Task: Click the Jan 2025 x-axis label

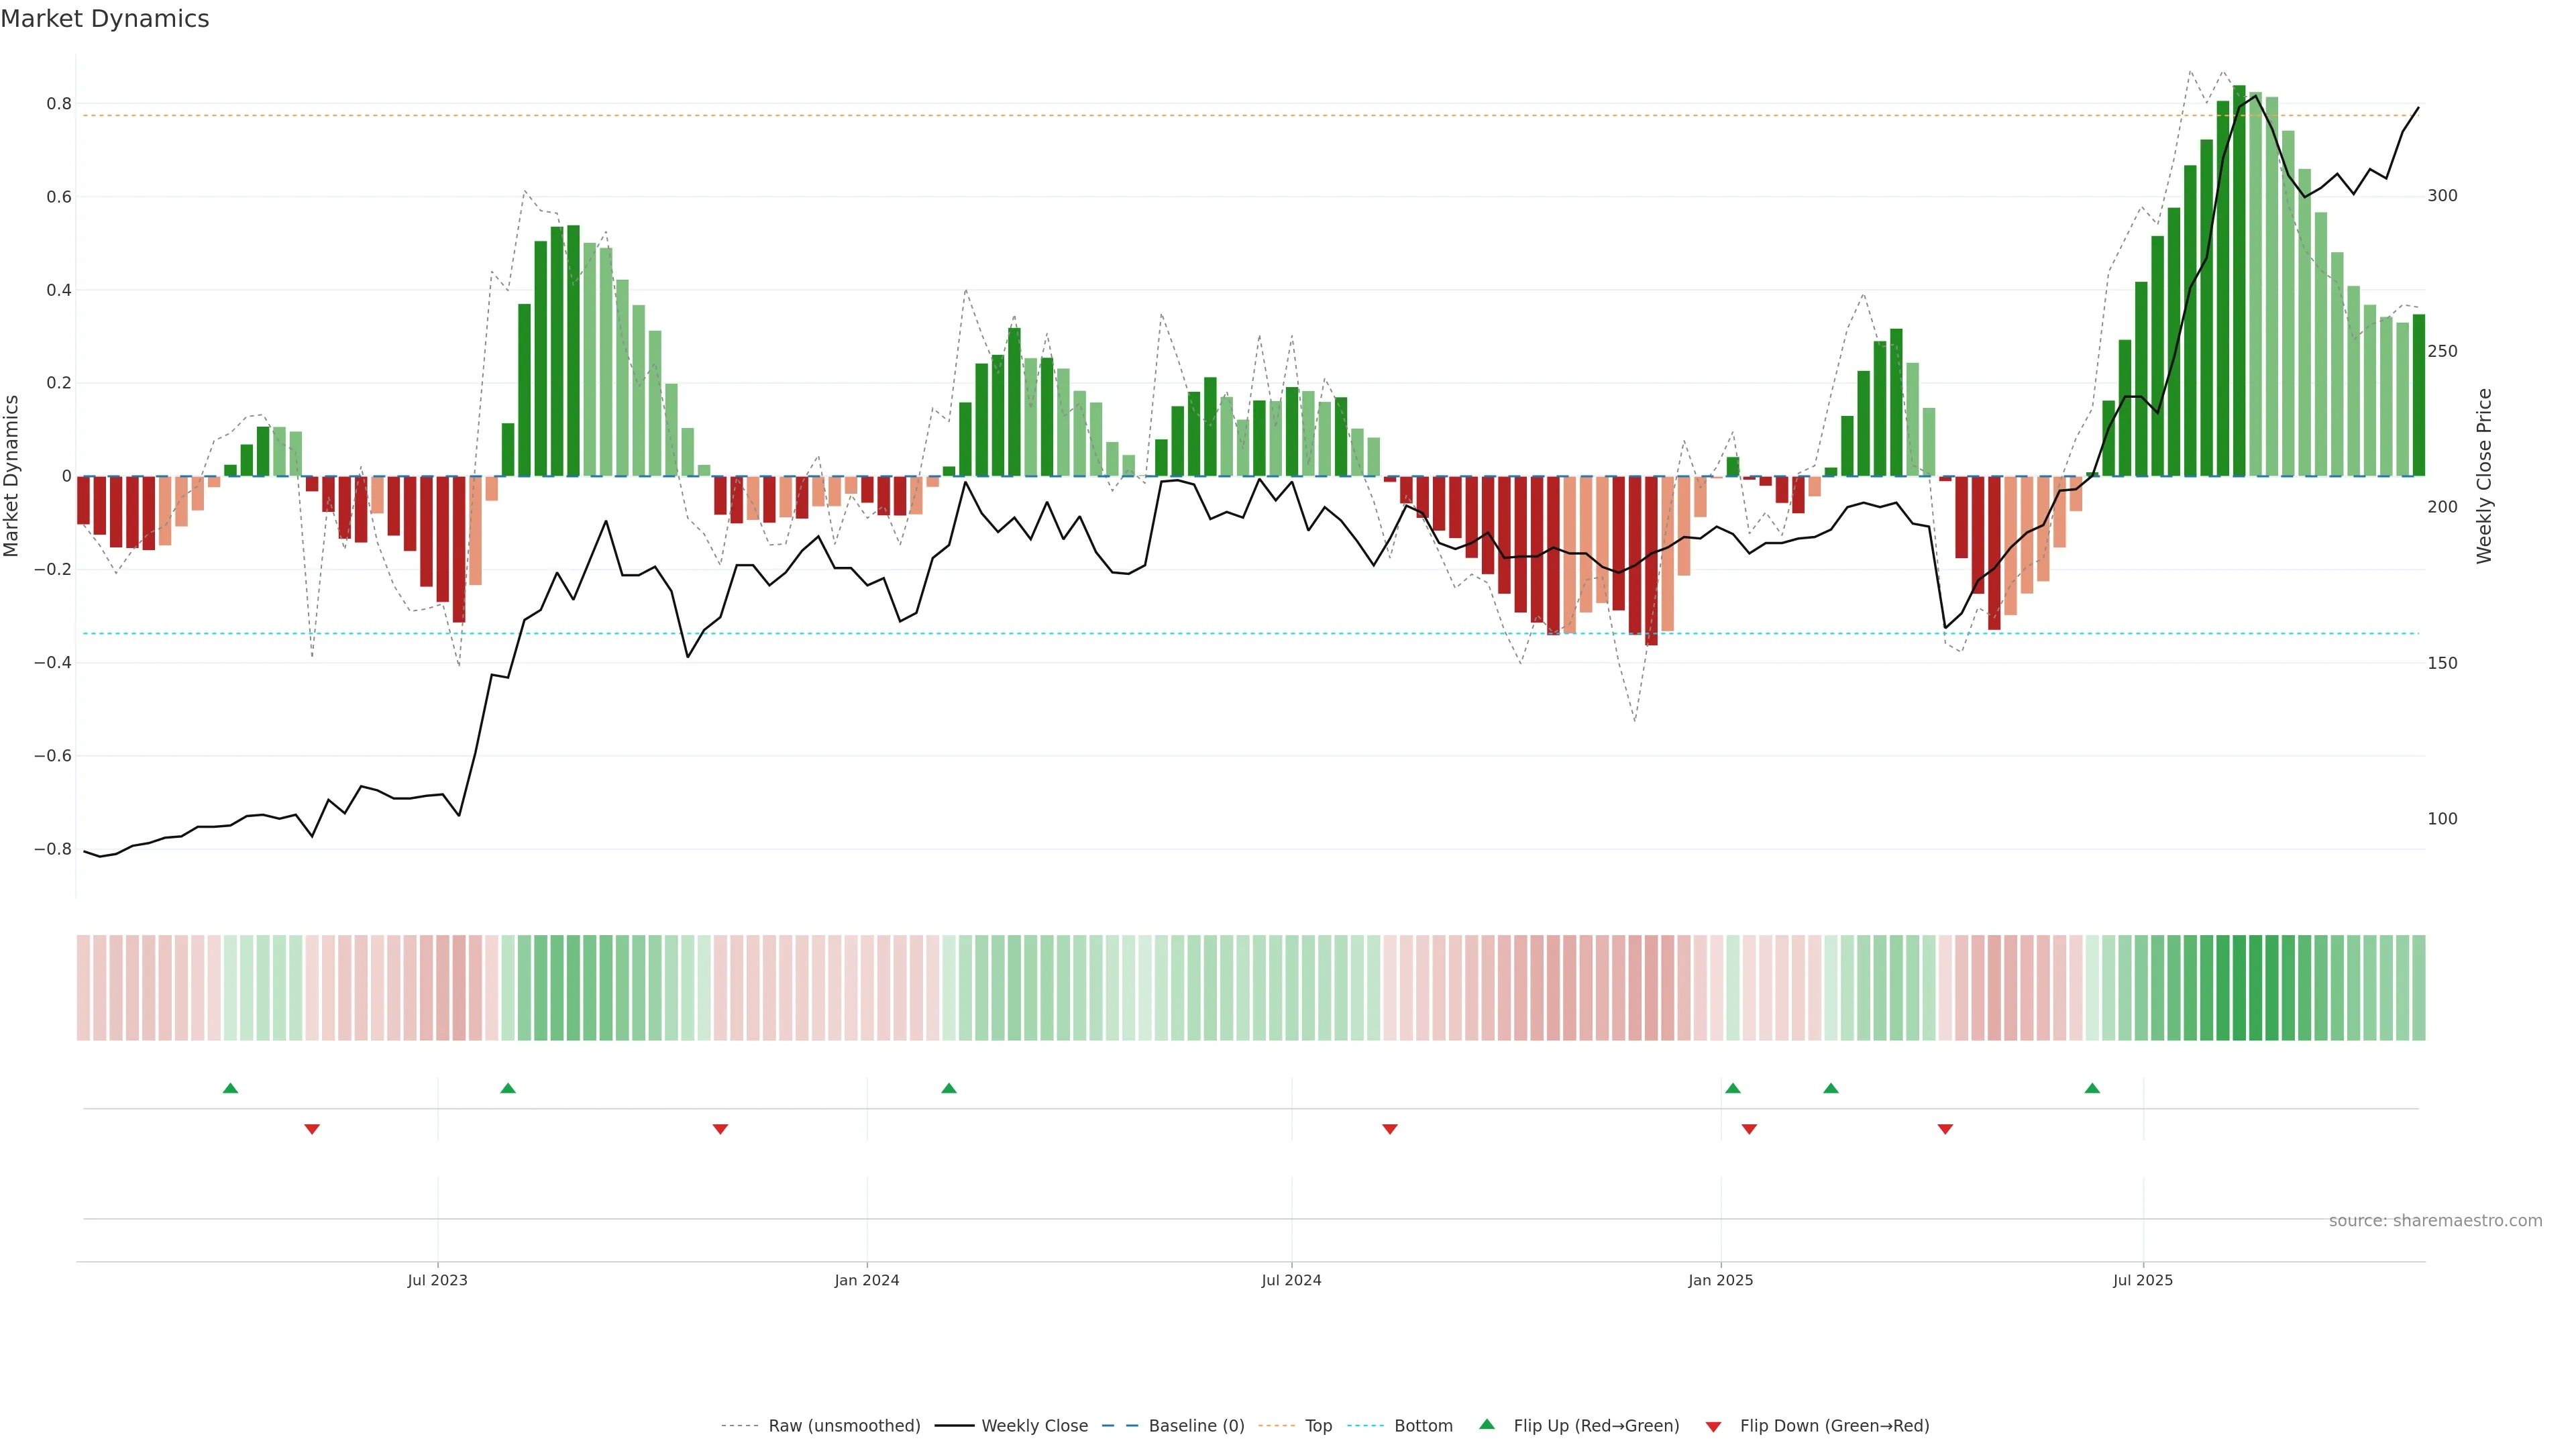Action: (1720, 1280)
